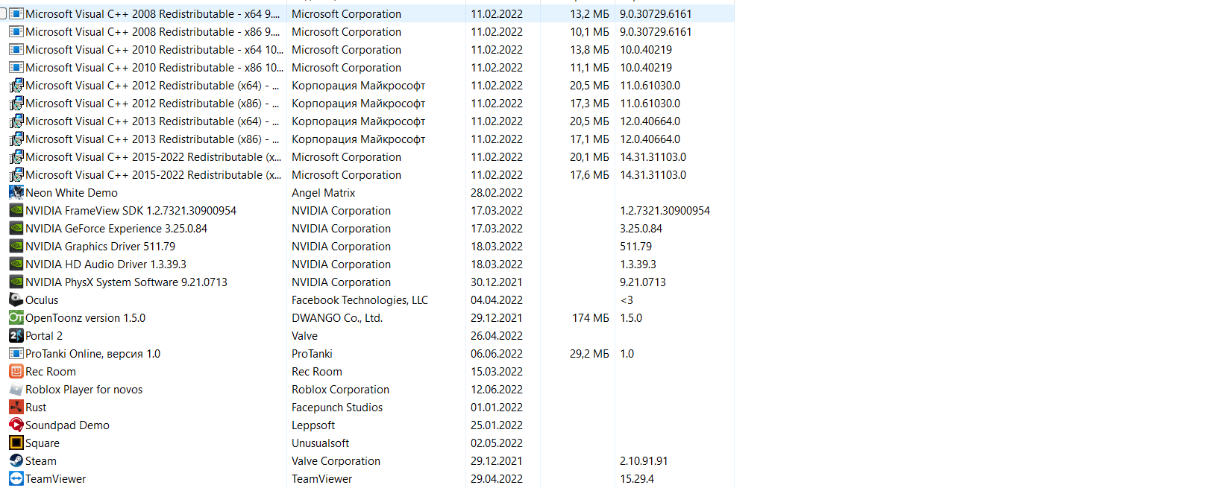Click the NVIDIA PhysX System Software icon
1218x488 pixels.
tap(16, 282)
